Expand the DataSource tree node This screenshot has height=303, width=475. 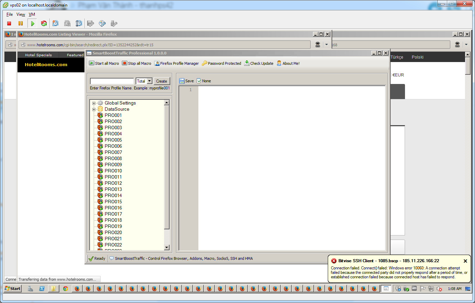94,109
